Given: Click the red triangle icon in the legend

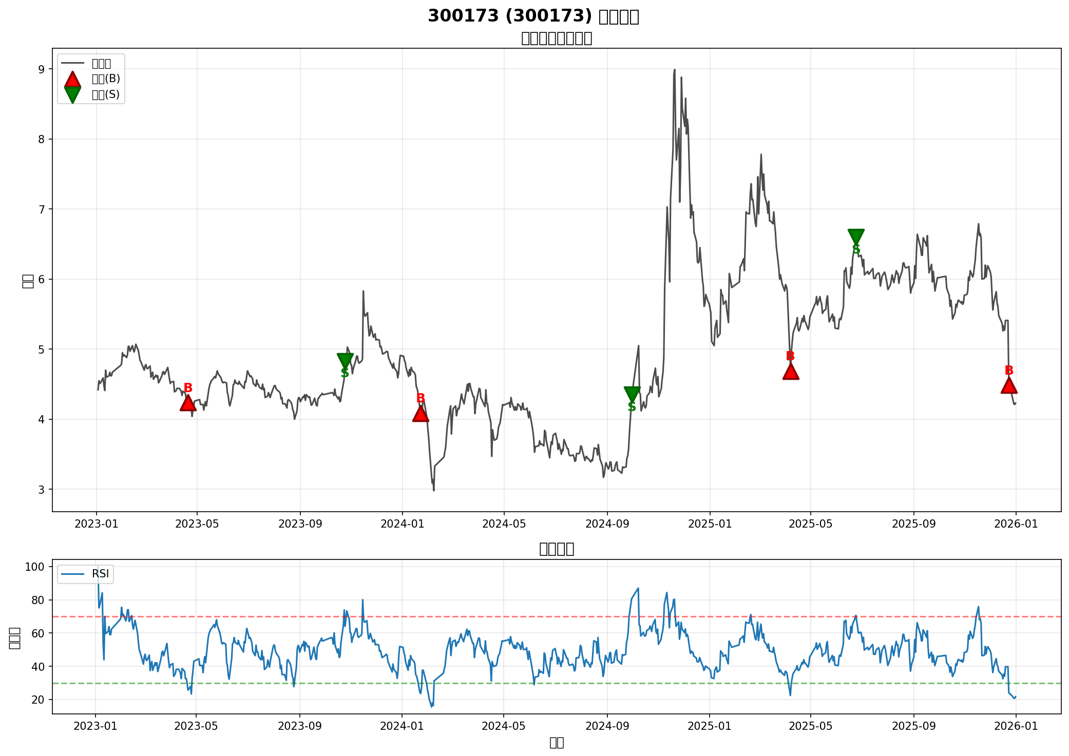Looking at the screenshot, I should (72, 79).
